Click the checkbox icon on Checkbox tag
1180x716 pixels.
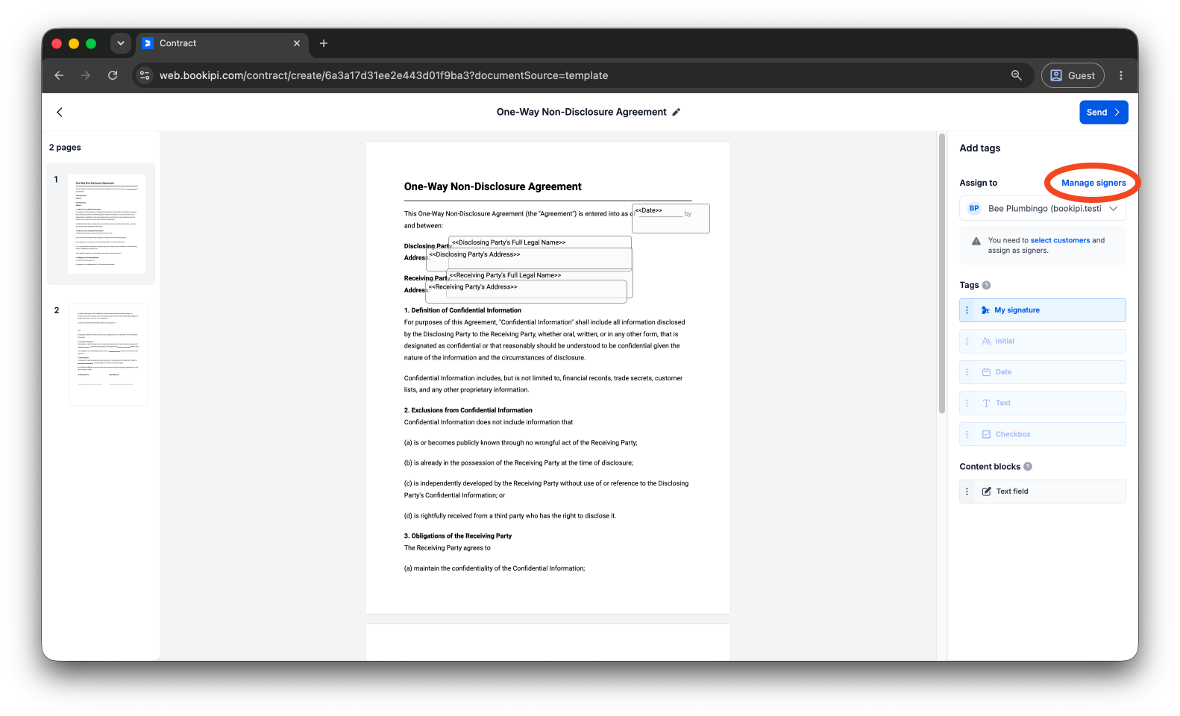tap(986, 434)
